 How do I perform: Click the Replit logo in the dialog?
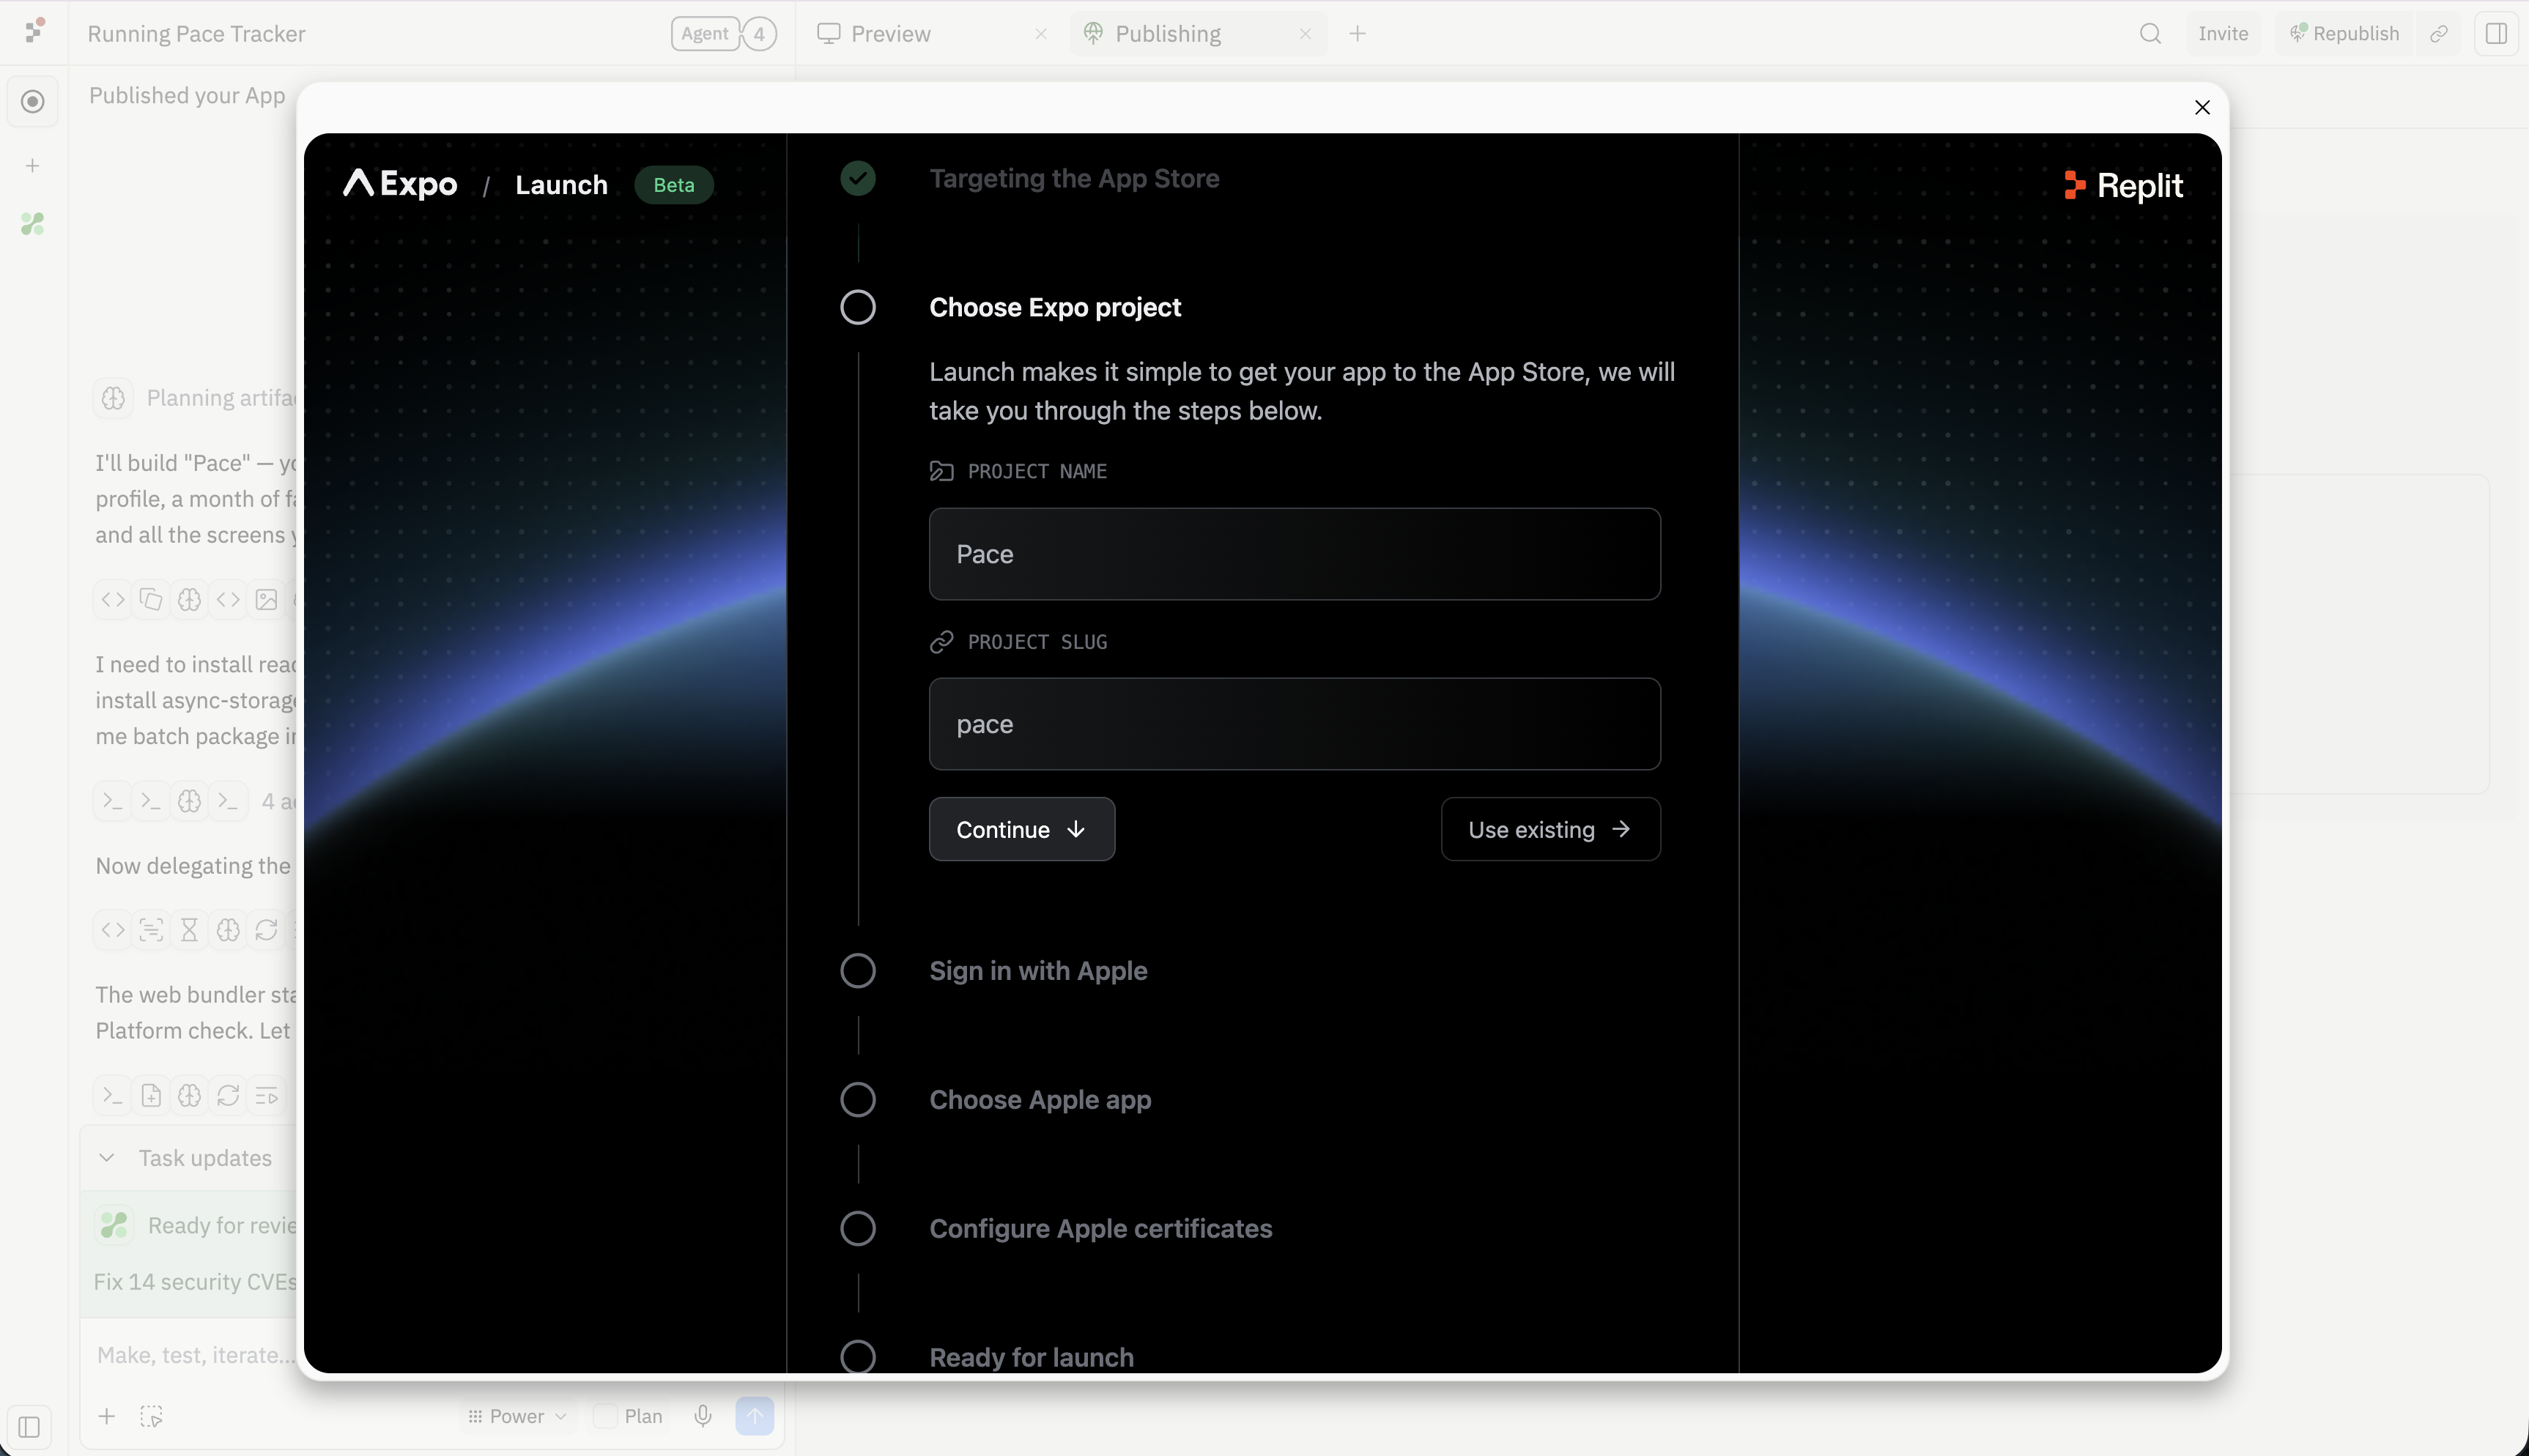coord(2123,185)
